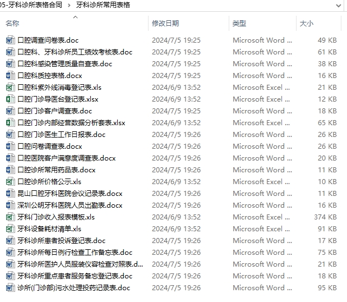Click Excel icon of 口腔科紫外线消毒登记表.xls

click(x=10, y=88)
